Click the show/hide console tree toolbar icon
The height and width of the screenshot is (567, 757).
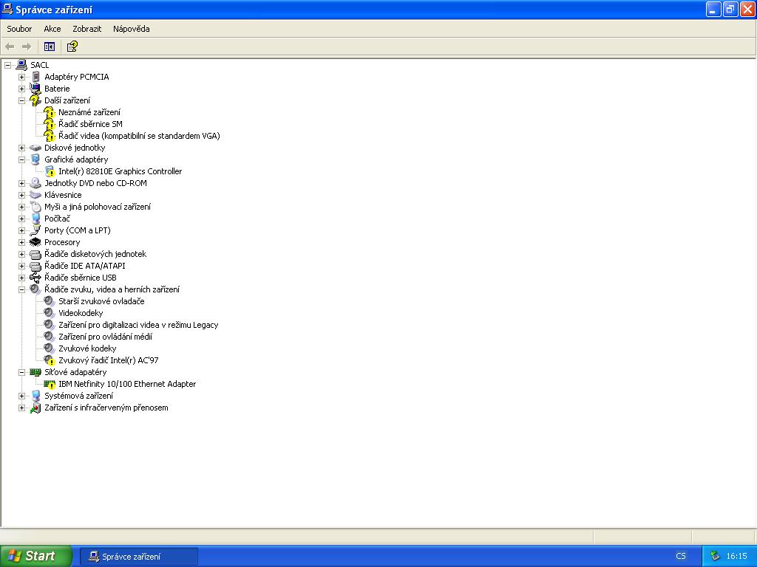coord(50,47)
